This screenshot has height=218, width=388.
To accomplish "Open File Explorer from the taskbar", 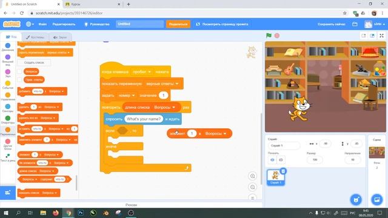I will click(x=43, y=213).
